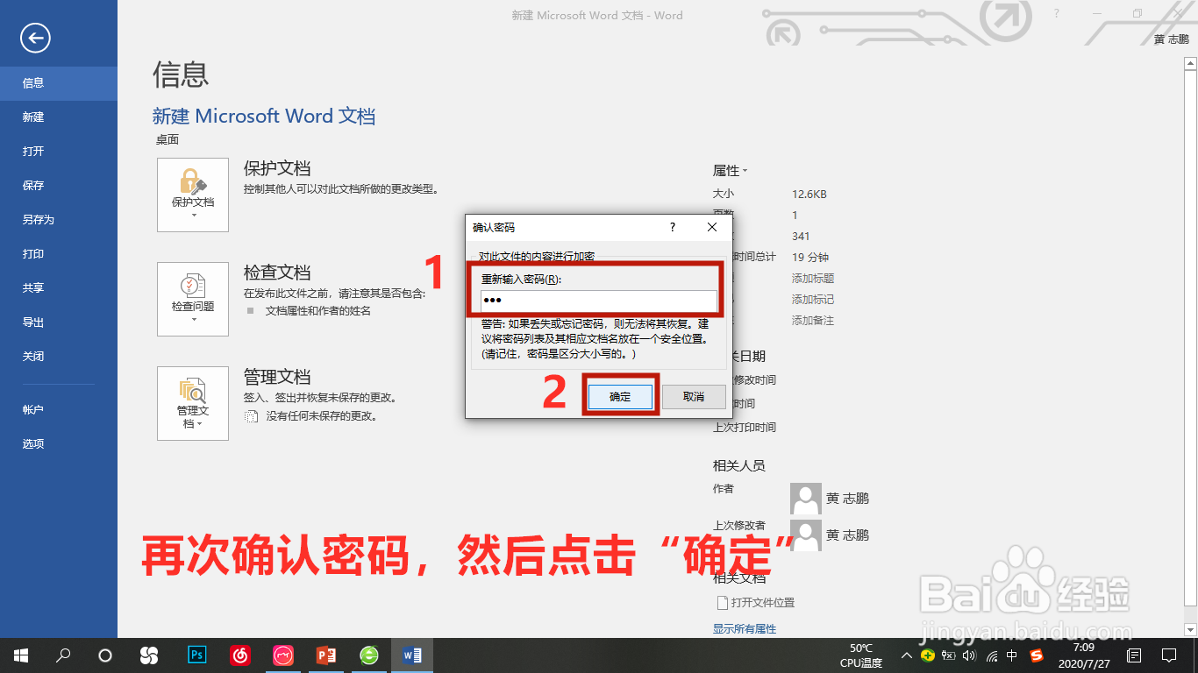
Task: Expand hidden icons chevron in the system tray
Action: tap(906, 655)
